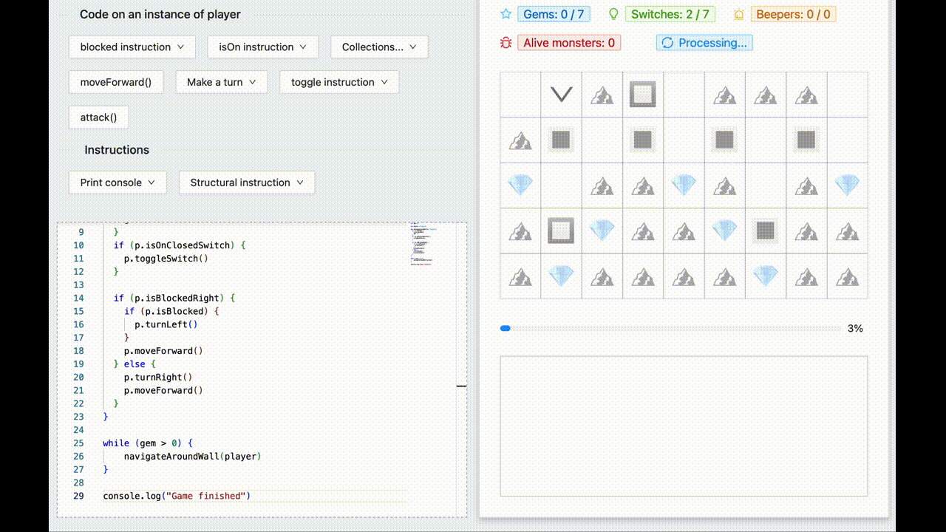Screen dimensions: 946x532
Task: Open the Make a turn dropdown
Action: pos(222,82)
